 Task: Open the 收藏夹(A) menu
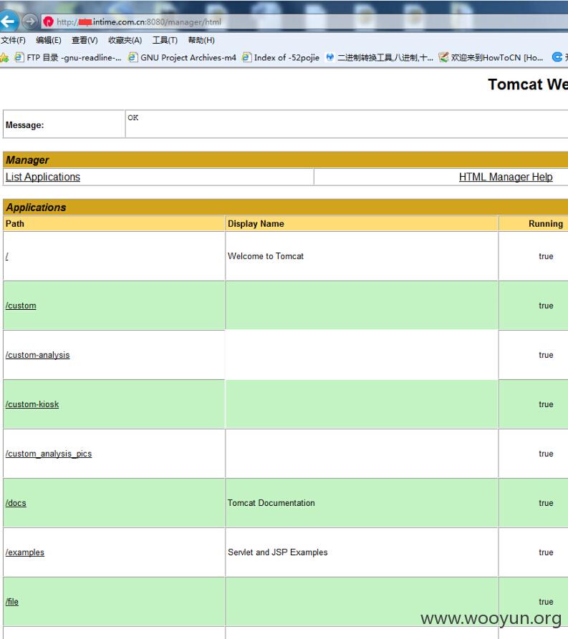[x=125, y=40]
